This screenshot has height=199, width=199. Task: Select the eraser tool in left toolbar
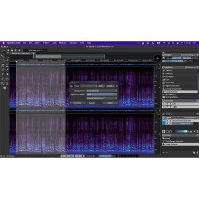tap(3, 65)
